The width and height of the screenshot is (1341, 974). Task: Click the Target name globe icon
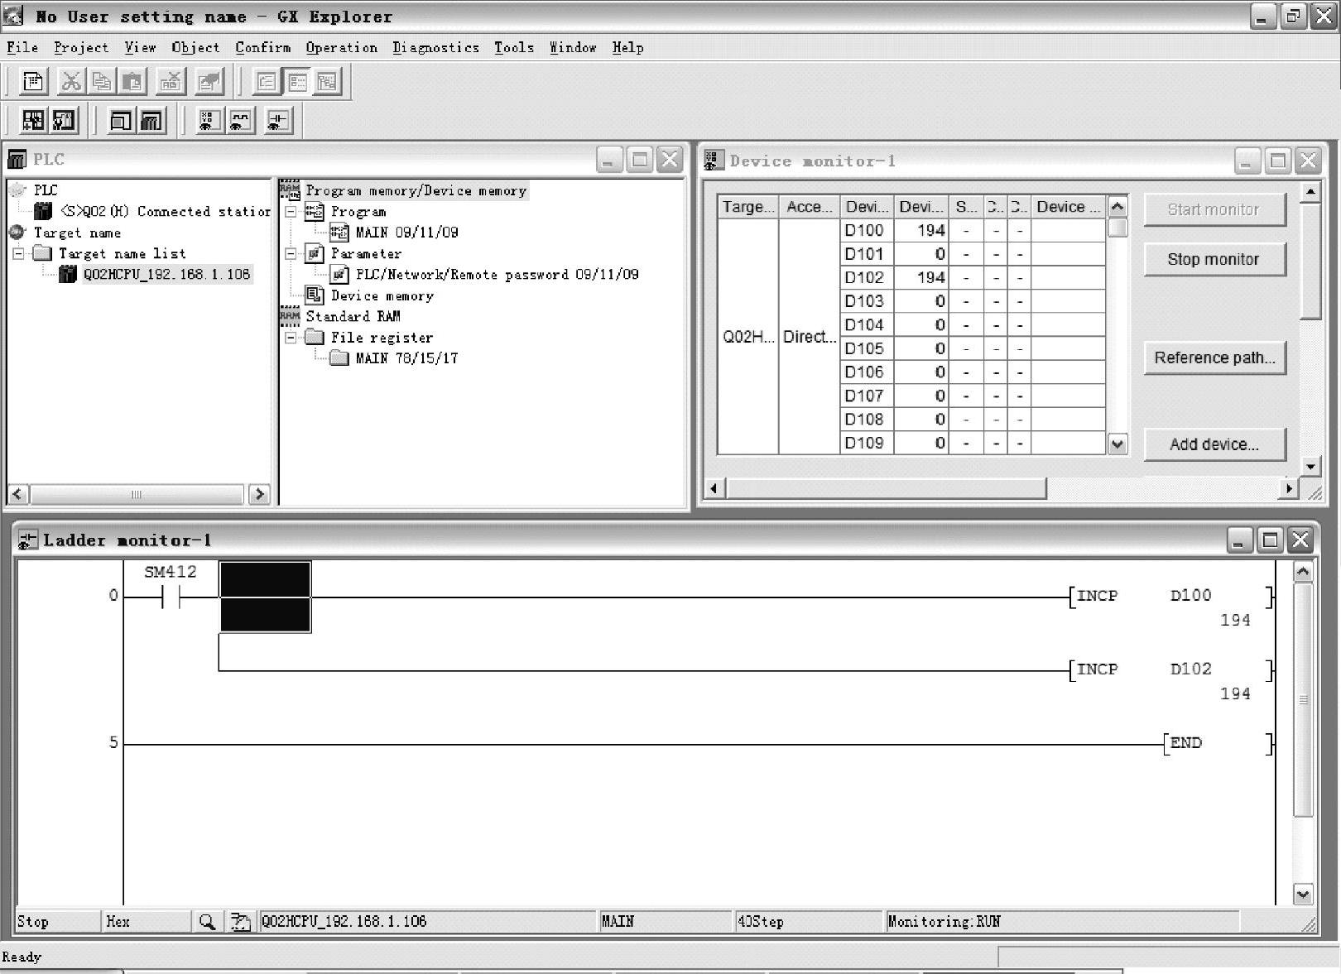pos(17,233)
